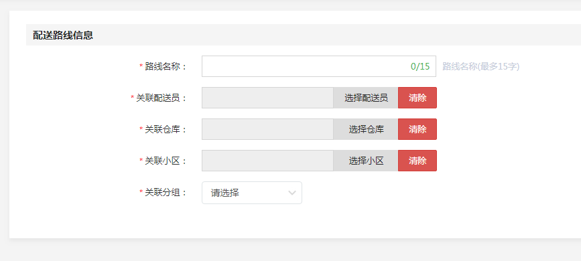The width and height of the screenshot is (581, 261).
Task: Click the greyed 关联小区 read-only field
Action: point(267,161)
